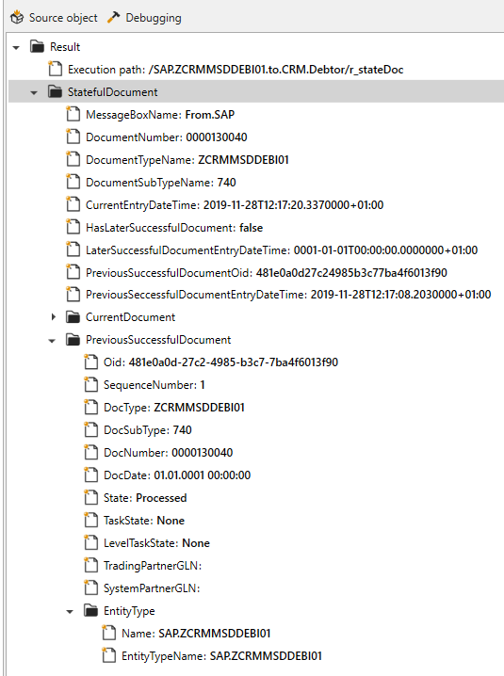Switch to the Debugging tab
Screen dimensions: 504x676
(144, 18)
